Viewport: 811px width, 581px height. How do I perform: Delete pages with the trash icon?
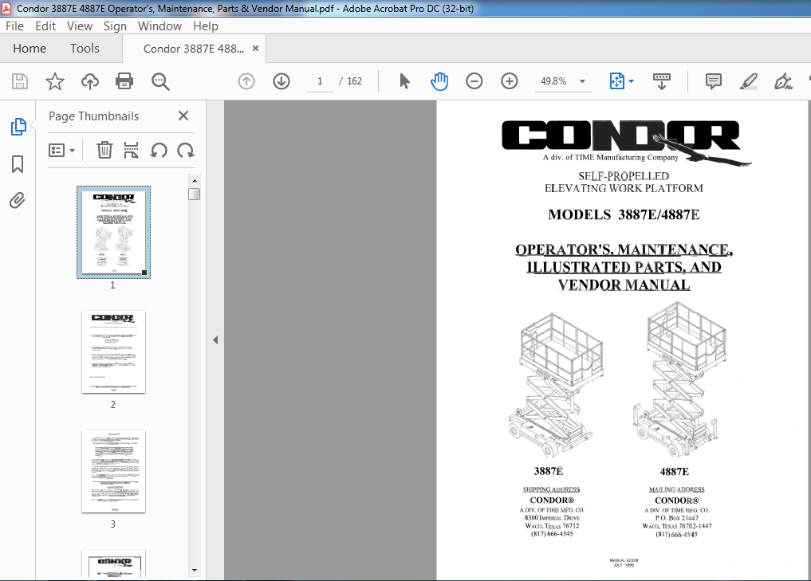[x=104, y=151]
